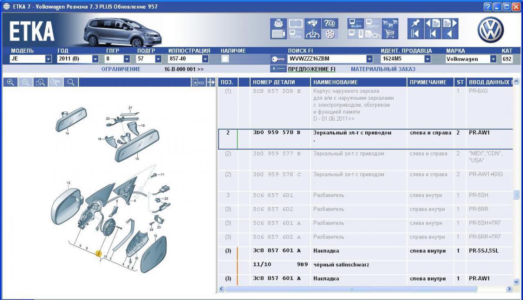Click the plain magnifier icon
Image resolution: width=523 pixels, height=300 pixels.
click(71, 82)
